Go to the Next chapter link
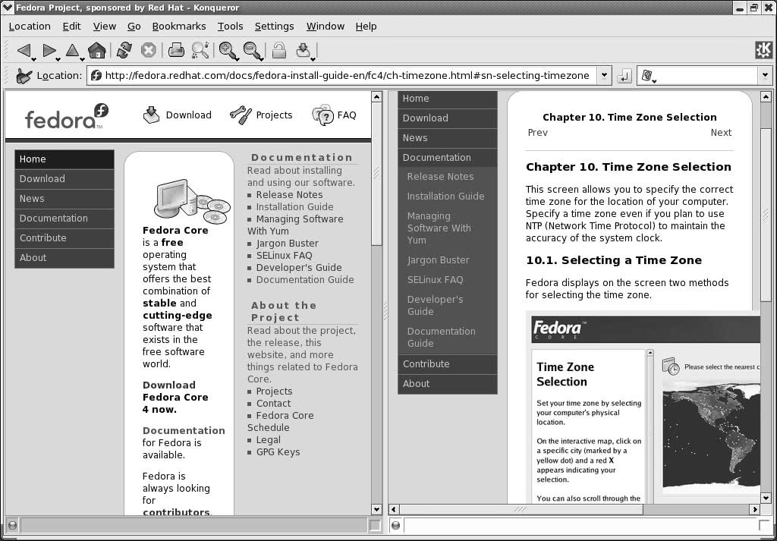 (721, 133)
